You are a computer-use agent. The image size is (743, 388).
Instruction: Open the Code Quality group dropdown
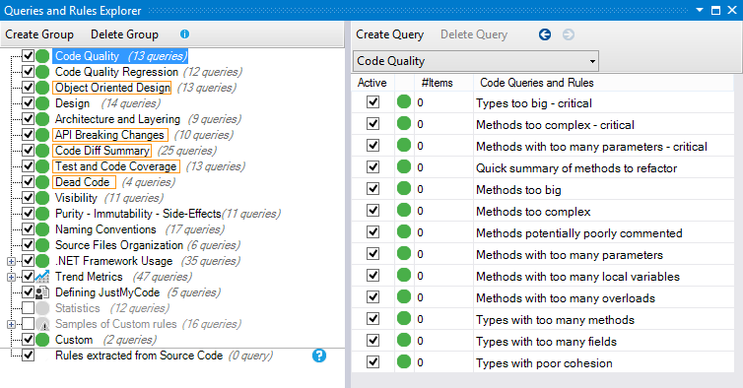point(592,61)
